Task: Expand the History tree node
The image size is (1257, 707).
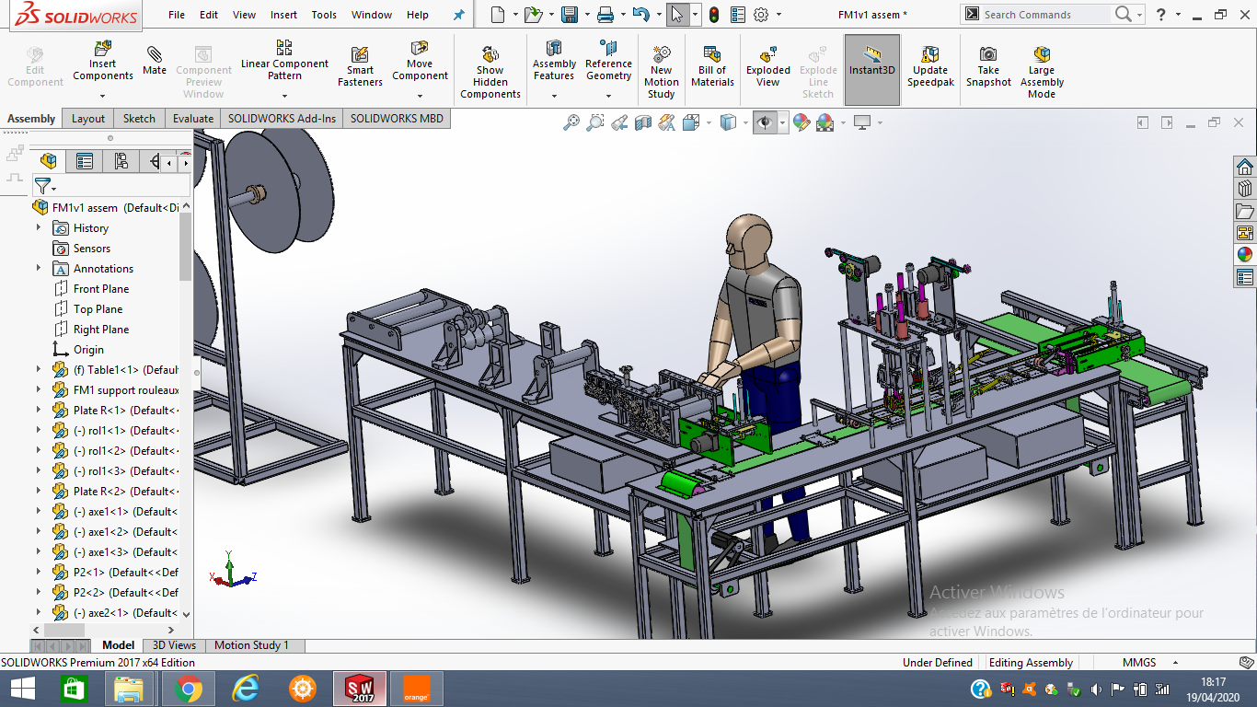Action: tap(39, 228)
